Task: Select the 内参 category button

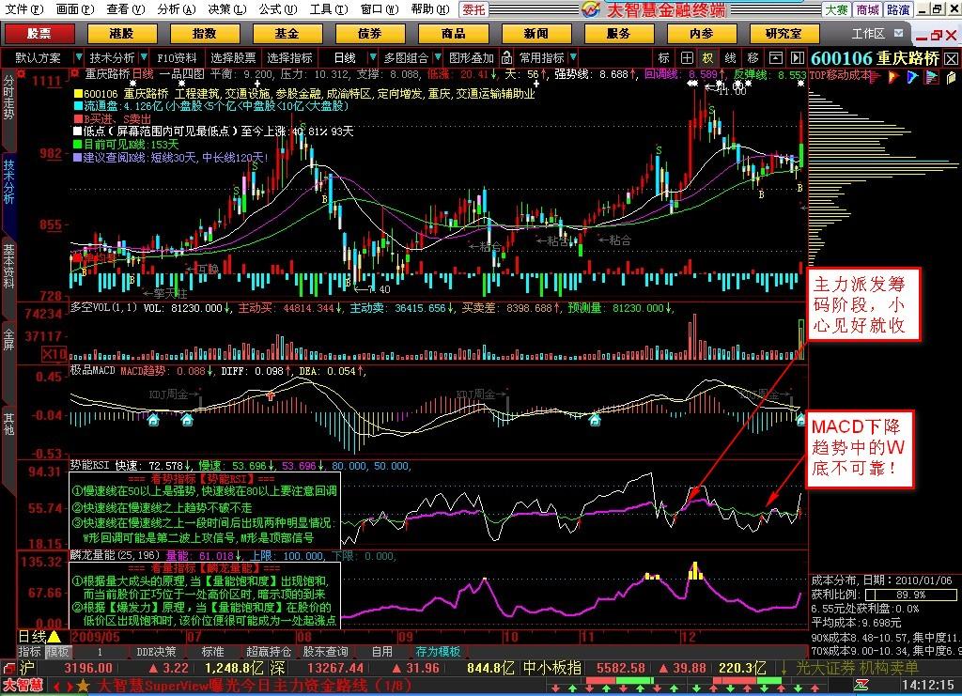Action: click(x=701, y=34)
